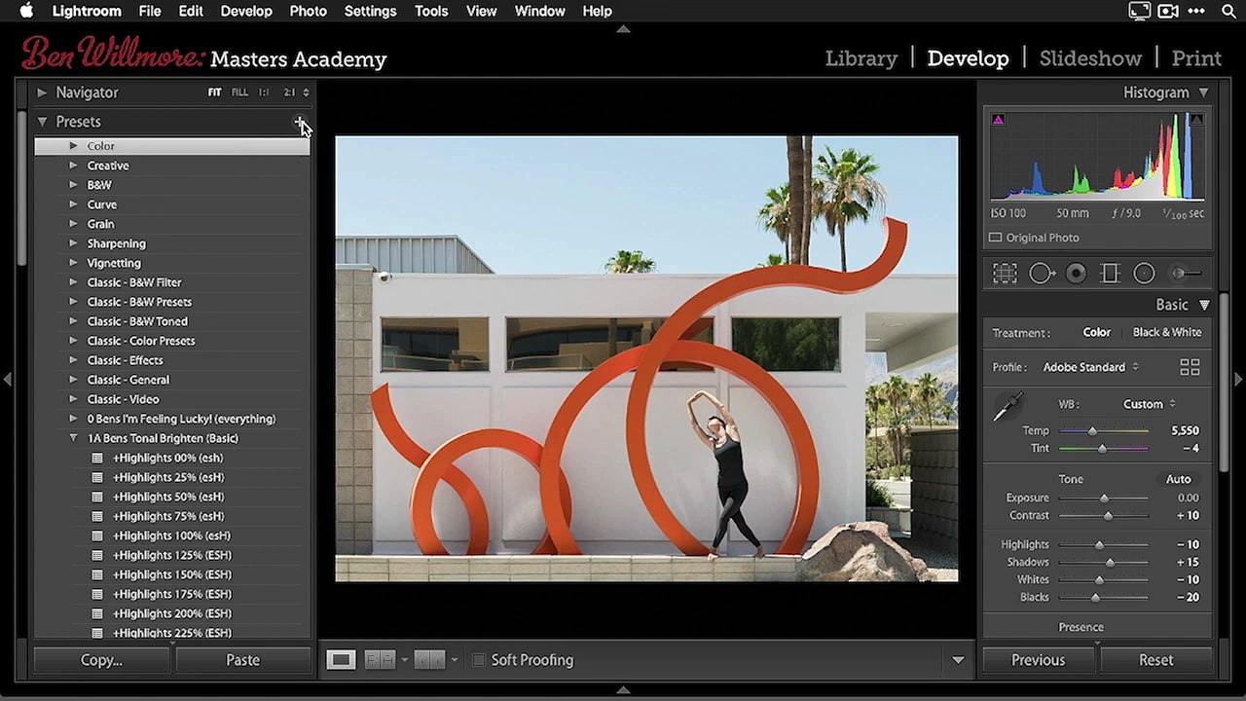
Task: Open the Develop menu
Action: point(246,11)
